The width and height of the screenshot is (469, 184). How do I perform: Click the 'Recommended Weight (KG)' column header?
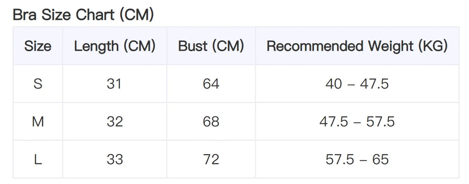[x=357, y=46]
